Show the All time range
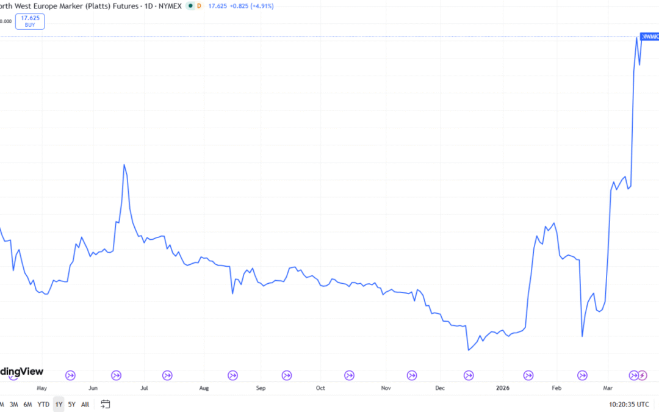 coord(85,404)
